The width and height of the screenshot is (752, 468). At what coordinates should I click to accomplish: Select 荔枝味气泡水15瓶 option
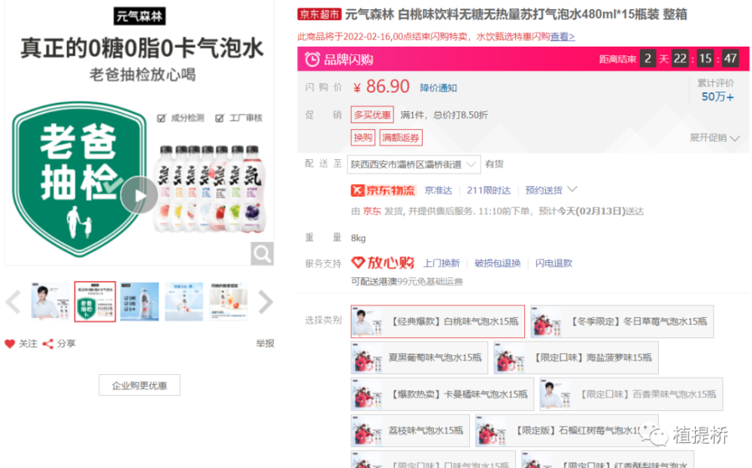[410, 430]
